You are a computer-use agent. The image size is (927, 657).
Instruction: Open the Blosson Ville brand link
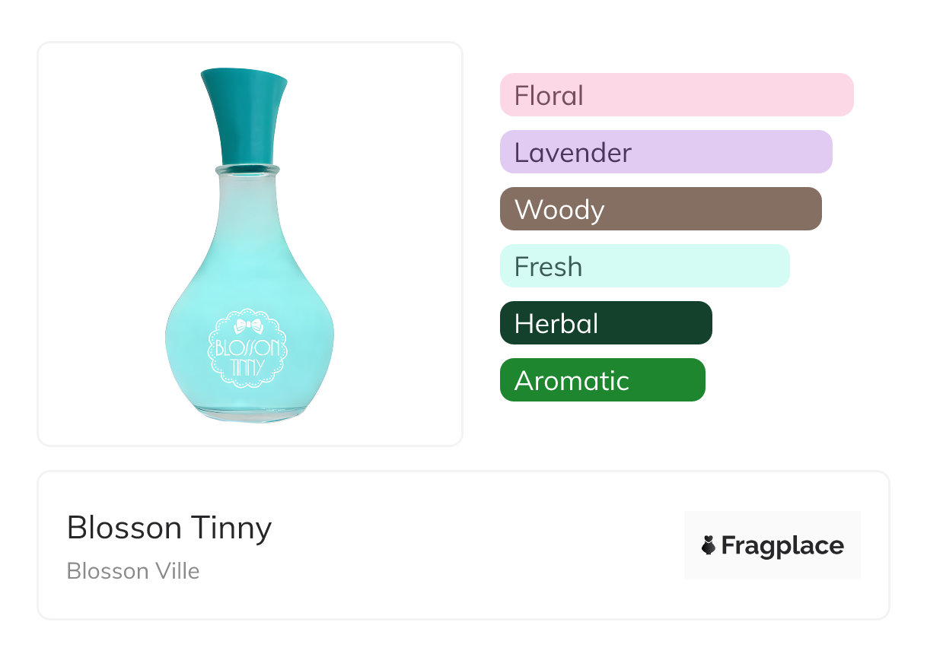coord(133,571)
